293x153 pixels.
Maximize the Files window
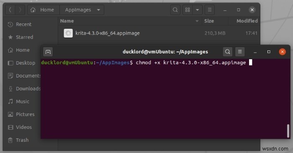[x=239, y=10]
